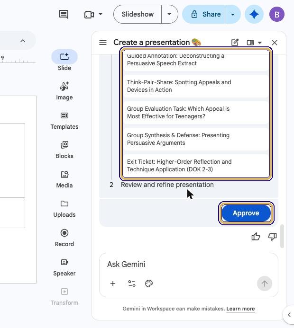This screenshot has height=328, width=294.
Task: Select the Exit Ticket slide card
Action: tap(196, 166)
